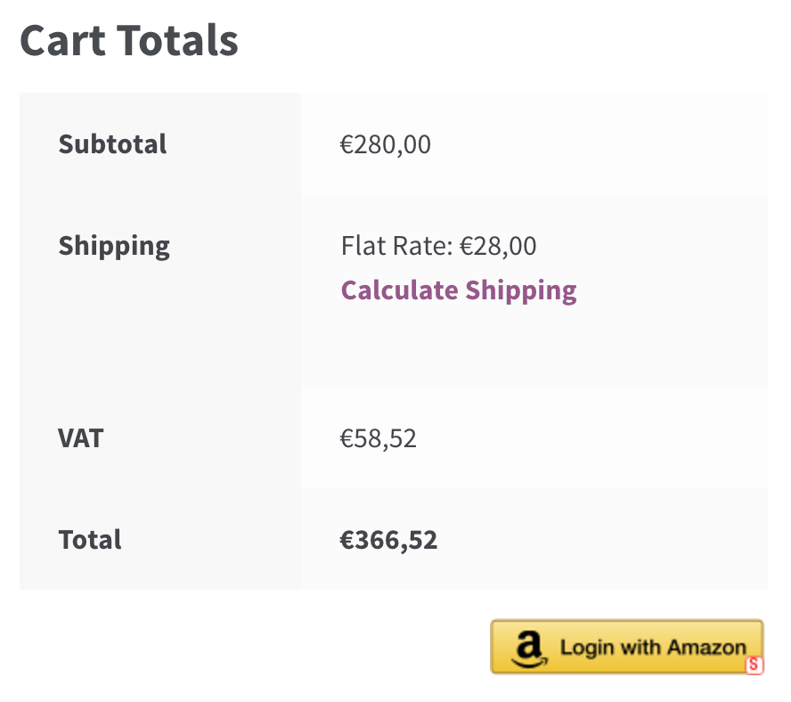
Task: Click the subtotal amount €280,00
Action: (x=386, y=144)
